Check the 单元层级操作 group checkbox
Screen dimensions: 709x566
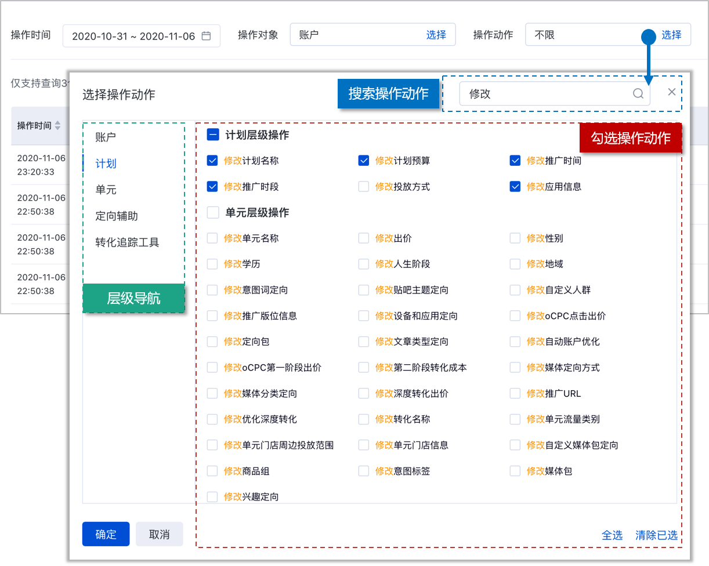213,213
